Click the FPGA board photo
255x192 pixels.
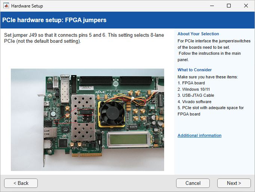point(87,120)
